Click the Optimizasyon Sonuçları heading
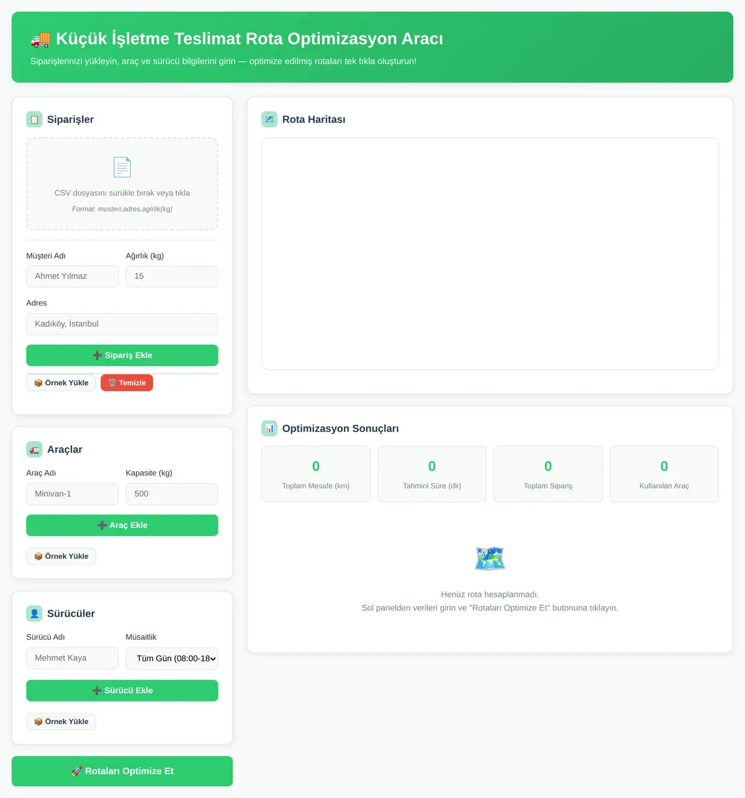Viewport: 745px width, 798px height. tap(340, 428)
